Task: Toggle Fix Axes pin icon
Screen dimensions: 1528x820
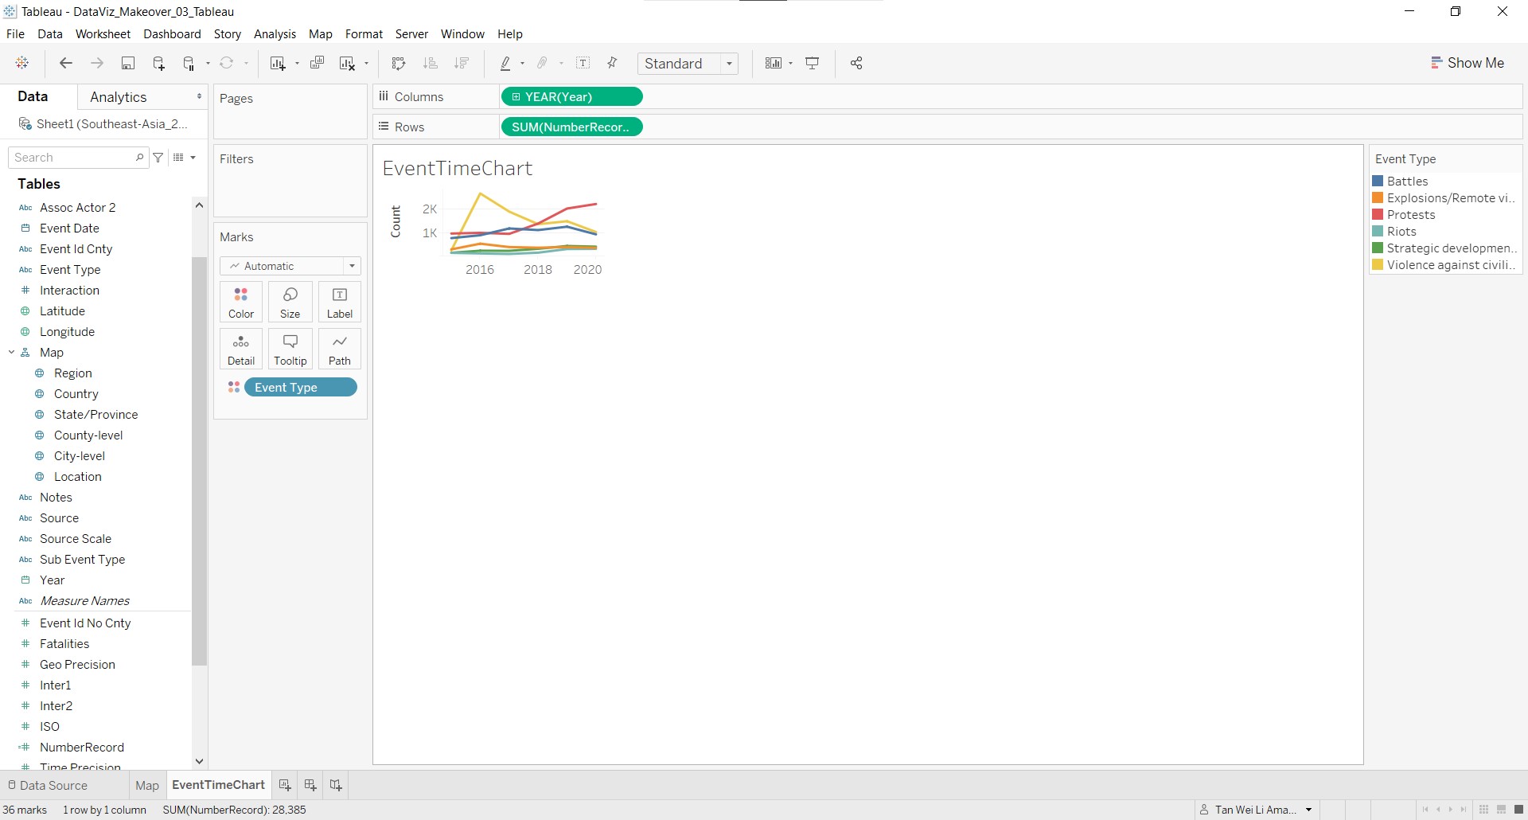Action: [x=612, y=64]
